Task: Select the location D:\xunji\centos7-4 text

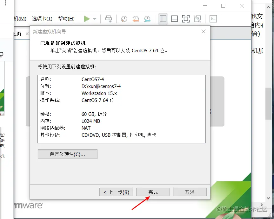Action: tap(101, 86)
